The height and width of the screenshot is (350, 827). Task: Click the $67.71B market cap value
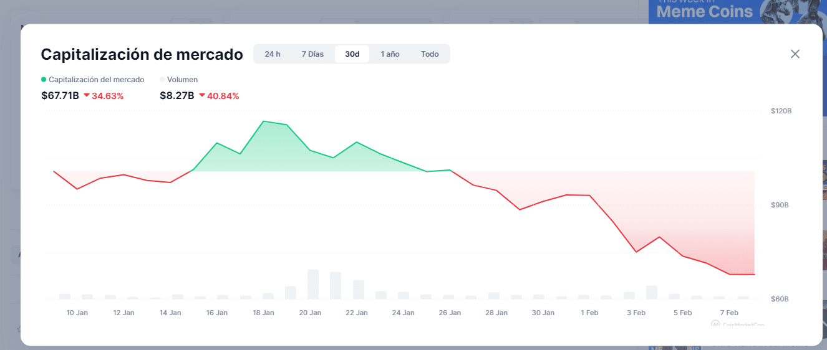60,96
